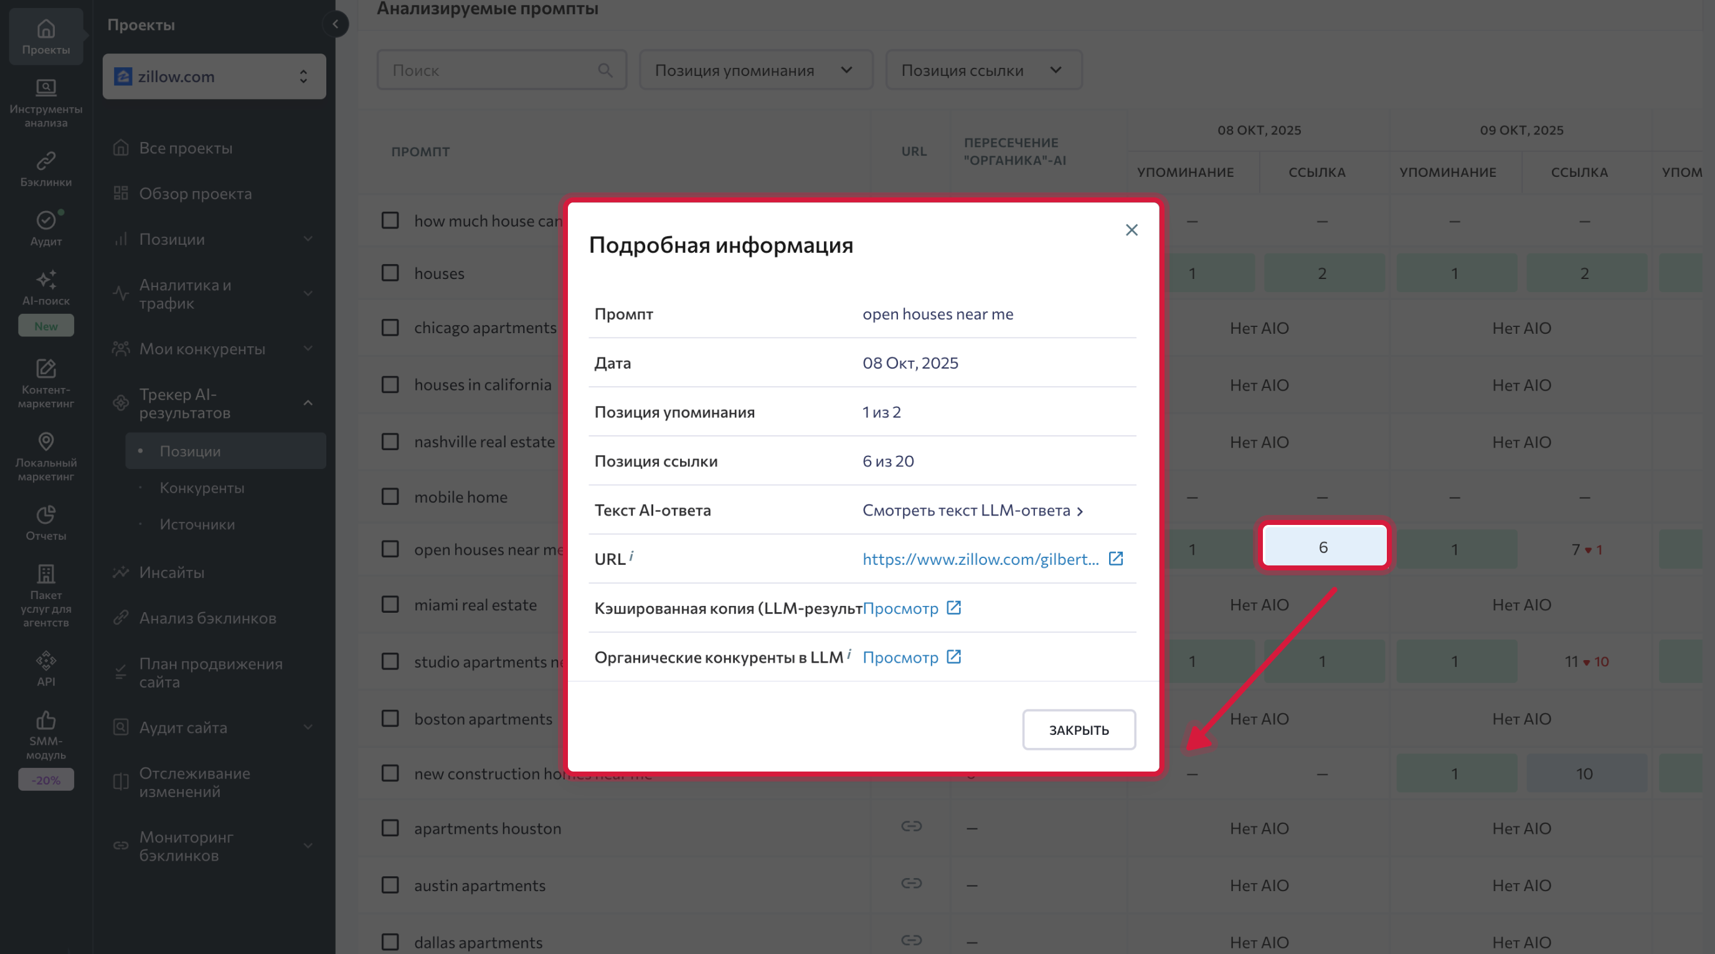Click the Audit icon in sidebar
Viewport: 1715px width, 954px height.
coord(45,220)
